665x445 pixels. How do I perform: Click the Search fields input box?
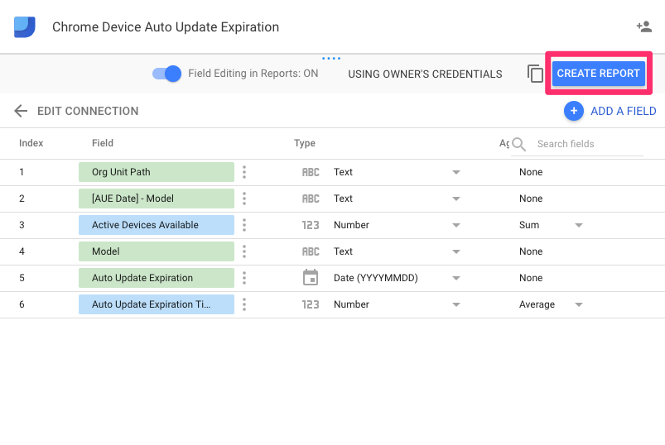[588, 144]
